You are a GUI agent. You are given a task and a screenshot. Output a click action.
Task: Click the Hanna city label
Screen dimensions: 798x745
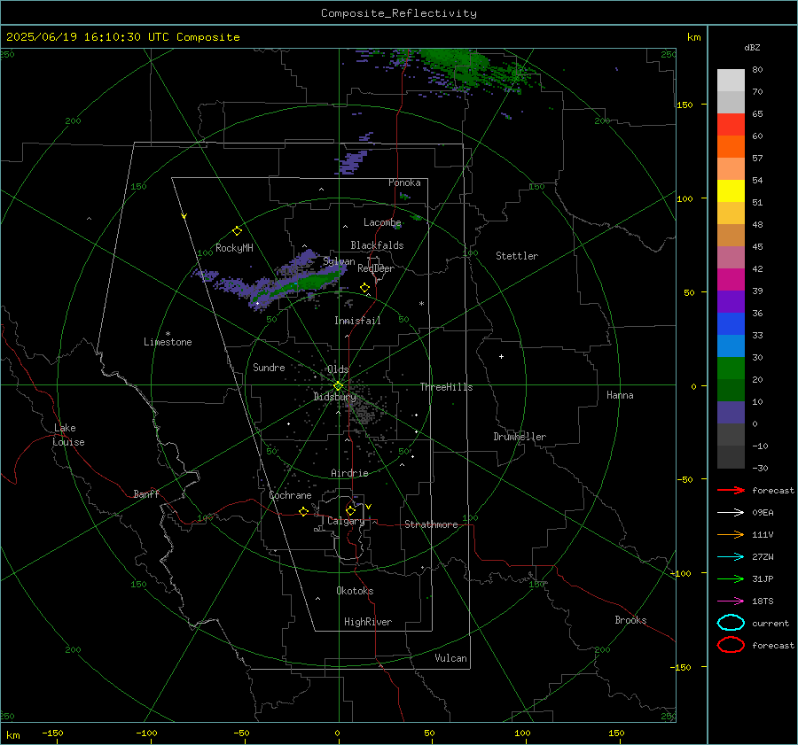click(x=620, y=395)
